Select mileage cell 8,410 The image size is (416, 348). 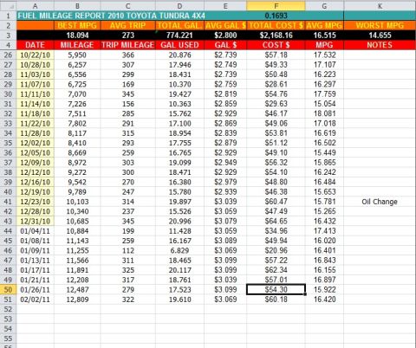click(77, 143)
